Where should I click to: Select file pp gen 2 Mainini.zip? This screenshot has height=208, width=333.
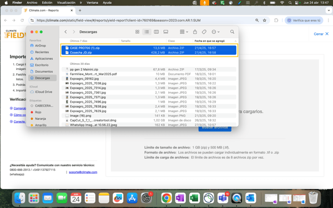coord(149,69)
